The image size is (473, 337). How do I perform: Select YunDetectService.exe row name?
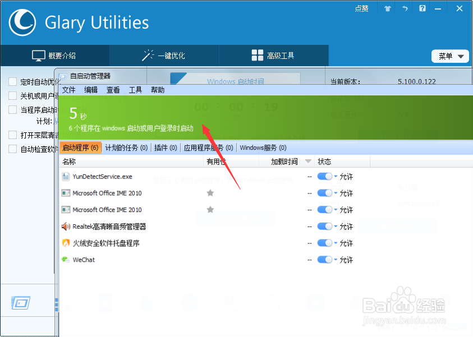coord(102,177)
